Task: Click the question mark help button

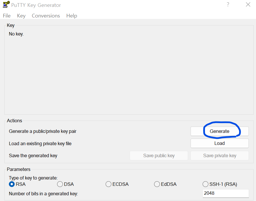Action: pyautogui.click(x=228, y=5)
